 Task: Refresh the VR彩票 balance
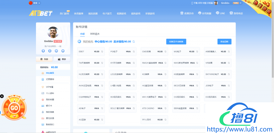coord(228,63)
